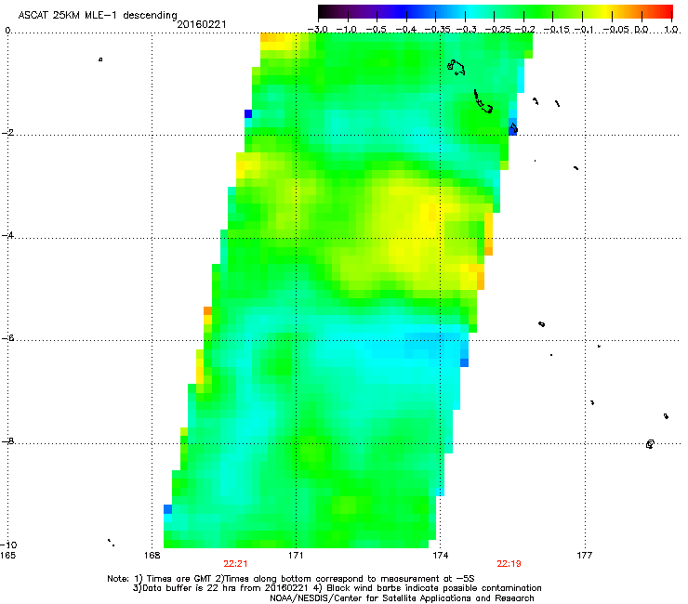Click the colorbar label -0.3
This screenshot has height=604, width=688.
click(466, 30)
